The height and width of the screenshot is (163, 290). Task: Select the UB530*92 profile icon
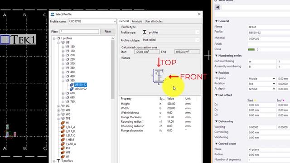tap(72, 89)
